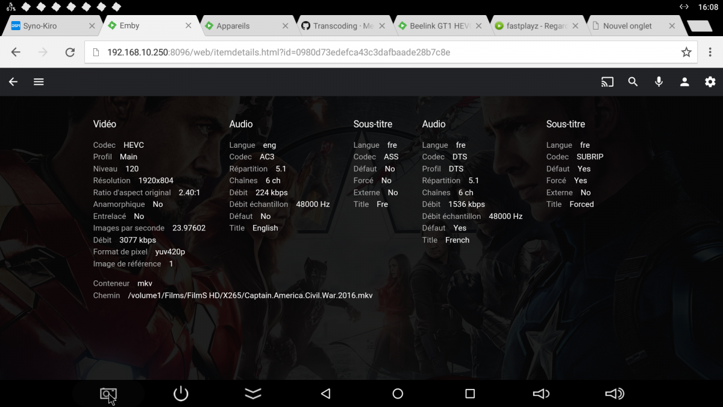
Task: Reload the page with refresh icon
Action: point(70,52)
